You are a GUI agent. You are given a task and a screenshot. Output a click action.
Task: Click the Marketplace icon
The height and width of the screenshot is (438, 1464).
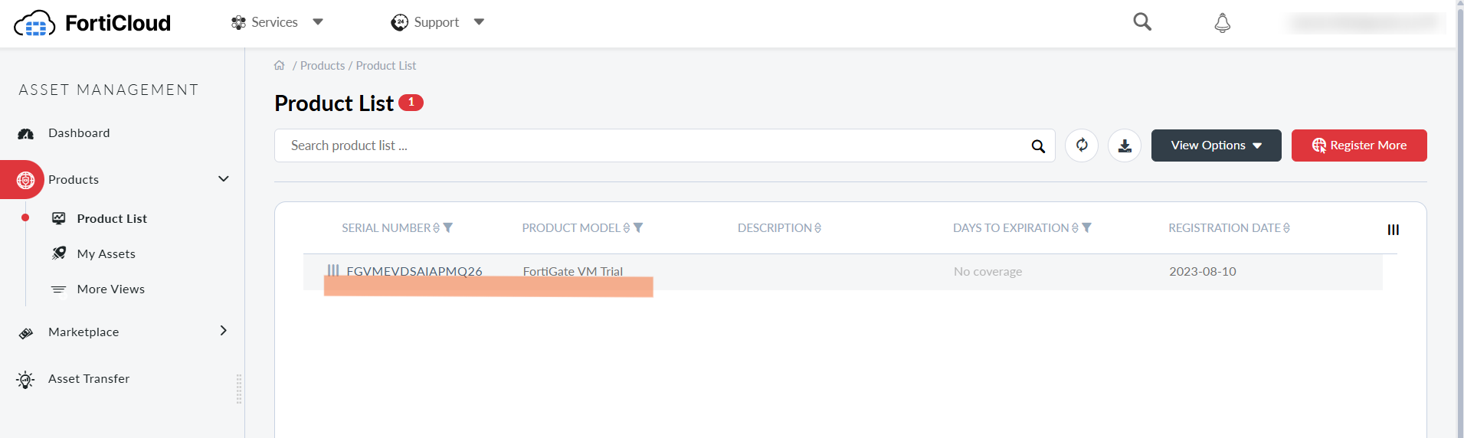(x=26, y=333)
